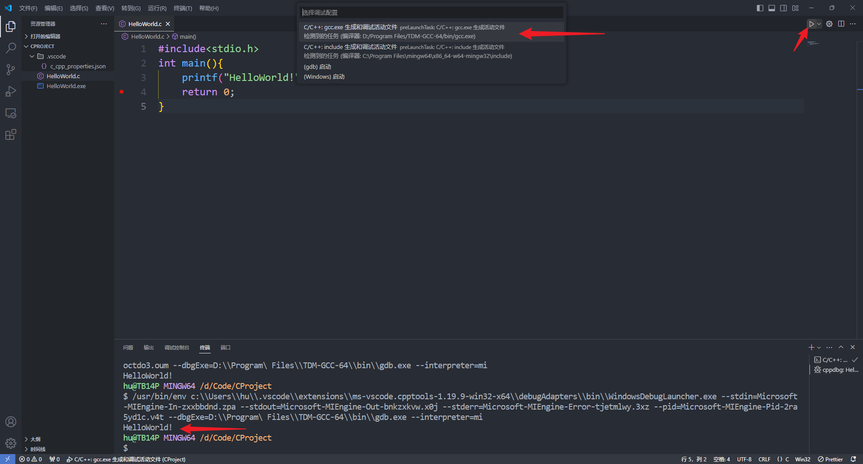Screen dimensions: 863x464
Task: Switch to 调试控制台 panel tab
Action: coord(177,348)
